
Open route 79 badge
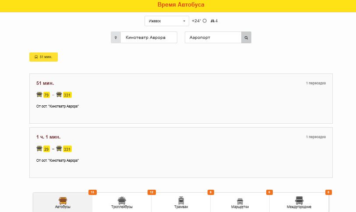(x=46, y=95)
